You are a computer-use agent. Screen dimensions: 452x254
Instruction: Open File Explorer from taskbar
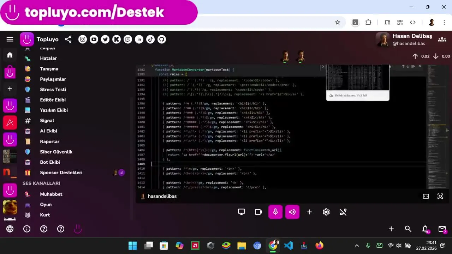pyautogui.click(x=242, y=246)
